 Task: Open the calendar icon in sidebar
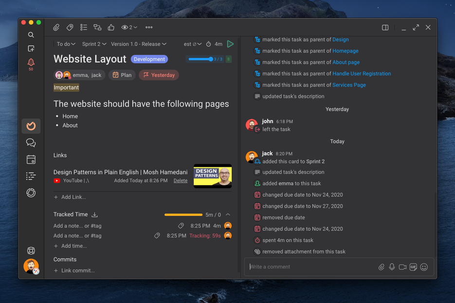coord(31,160)
